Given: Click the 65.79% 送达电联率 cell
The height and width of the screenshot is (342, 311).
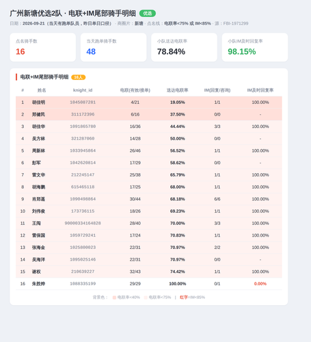Looking at the screenshot, I should pos(178,175).
